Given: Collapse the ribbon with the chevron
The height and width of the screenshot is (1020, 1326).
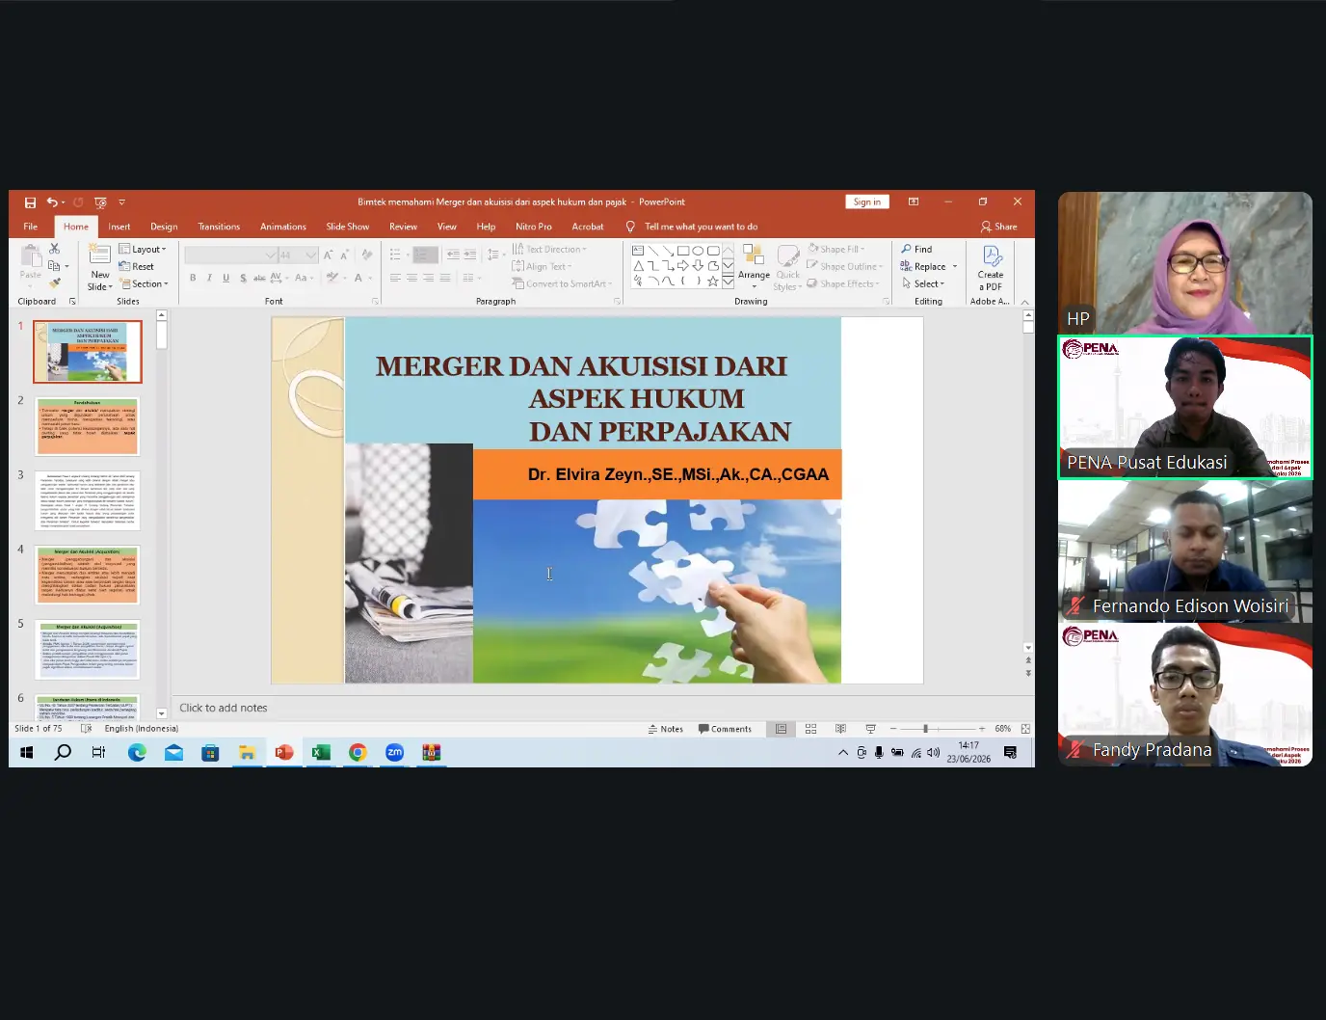Looking at the screenshot, I should [1025, 302].
